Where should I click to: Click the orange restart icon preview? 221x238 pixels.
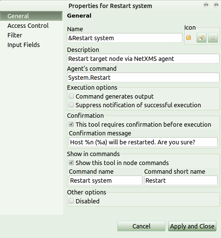point(189,38)
